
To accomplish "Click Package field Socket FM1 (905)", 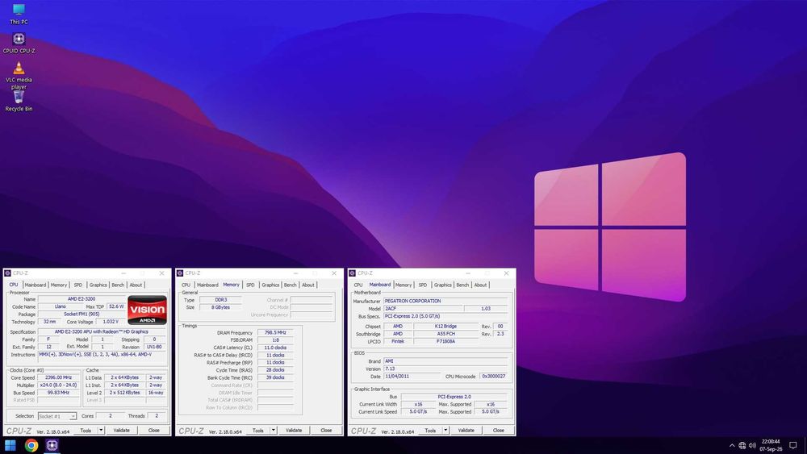I will [x=82, y=314].
